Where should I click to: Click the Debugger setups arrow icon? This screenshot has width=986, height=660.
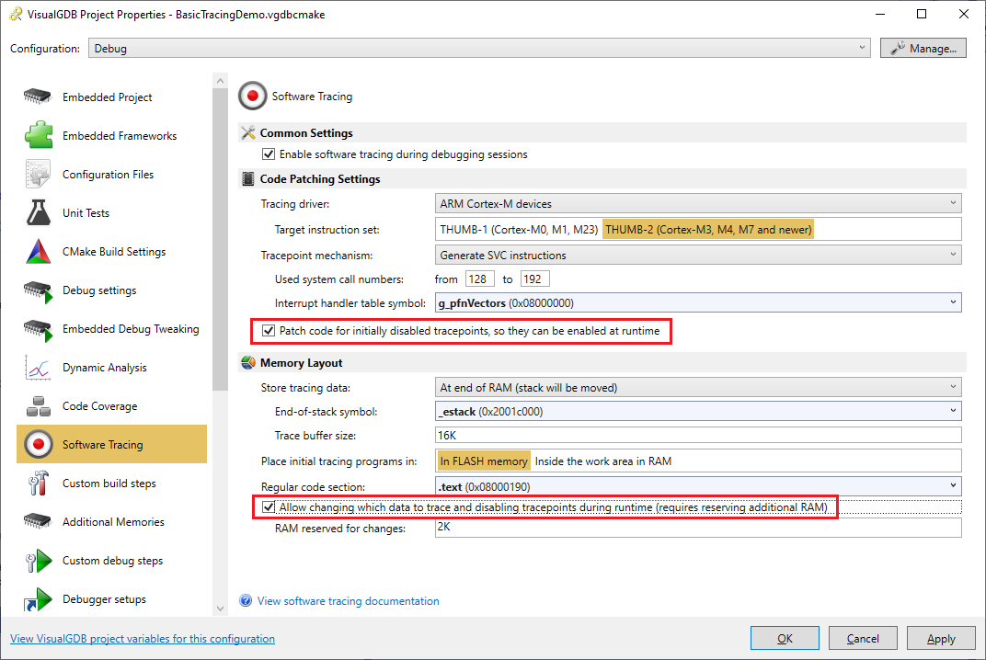pos(39,599)
